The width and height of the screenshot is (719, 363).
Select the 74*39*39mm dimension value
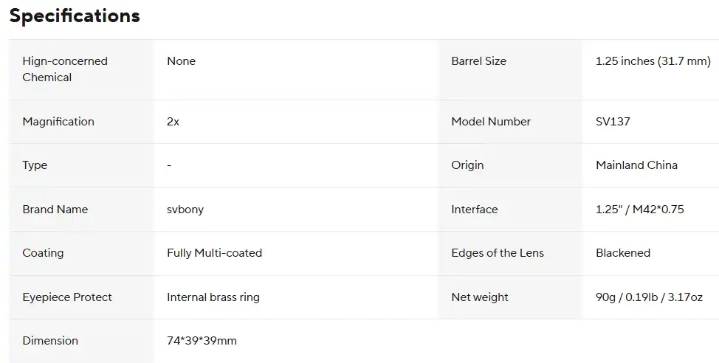(x=202, y=341)
